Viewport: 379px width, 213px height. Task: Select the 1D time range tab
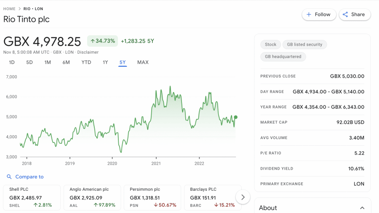tap(12, 62)
